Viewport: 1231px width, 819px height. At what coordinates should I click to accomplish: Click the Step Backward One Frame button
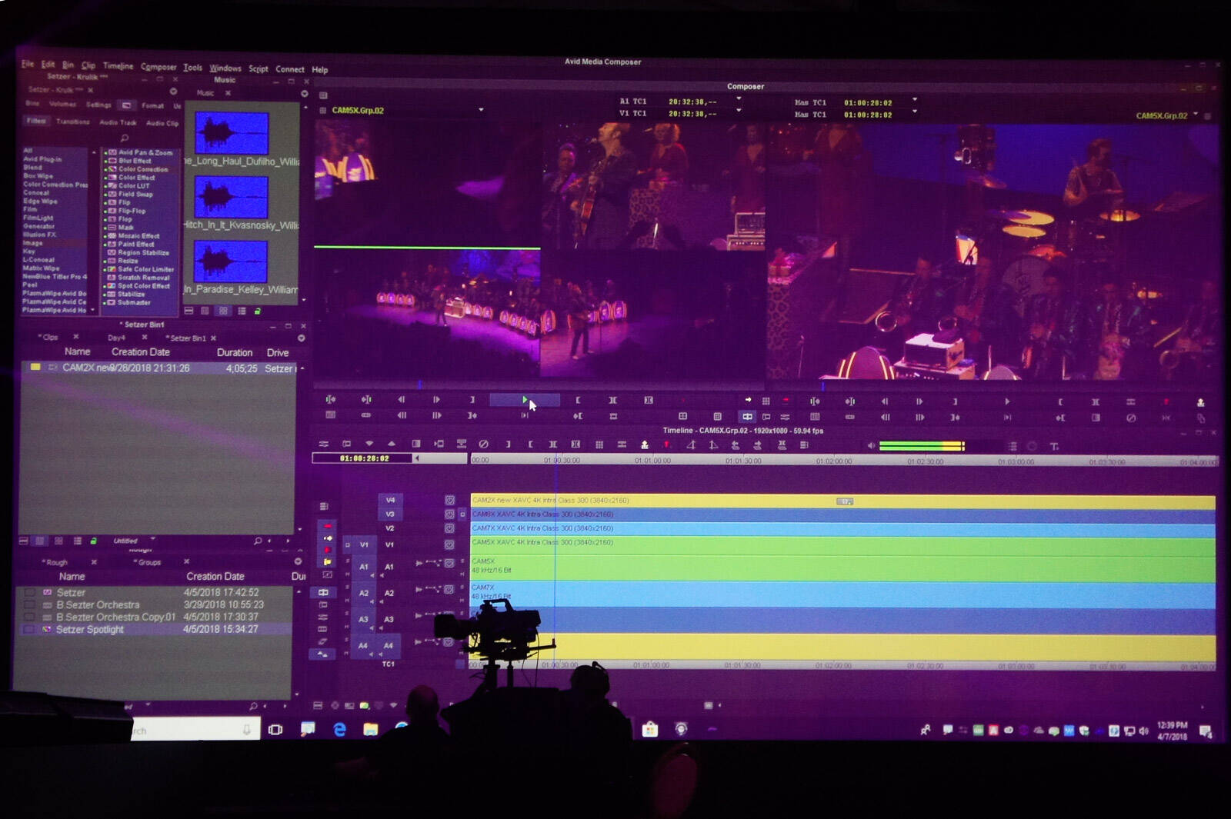(402, 400)
